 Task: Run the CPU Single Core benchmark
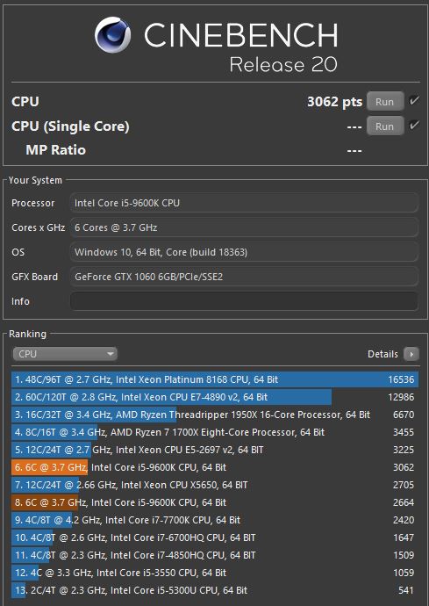tap(385, 126)
